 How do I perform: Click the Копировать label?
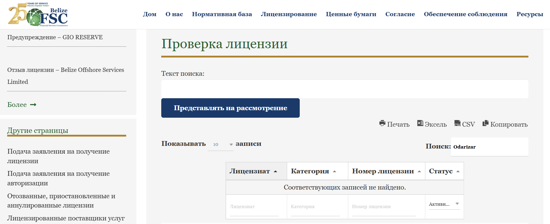pos(509,124)
